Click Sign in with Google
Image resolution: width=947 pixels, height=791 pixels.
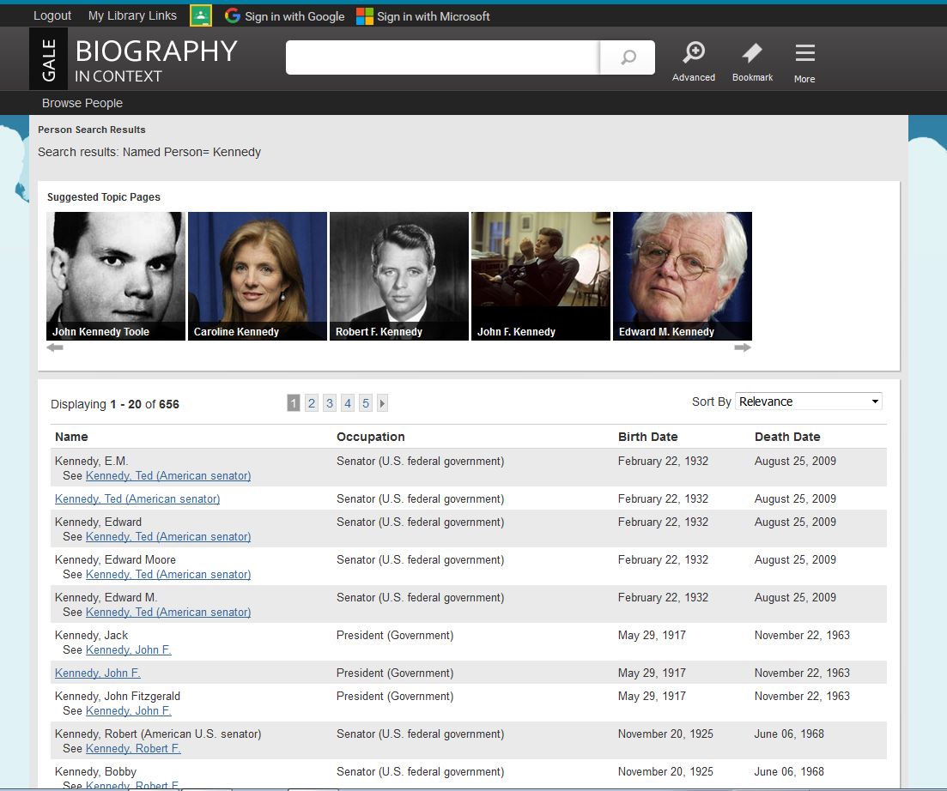(284, 16)
